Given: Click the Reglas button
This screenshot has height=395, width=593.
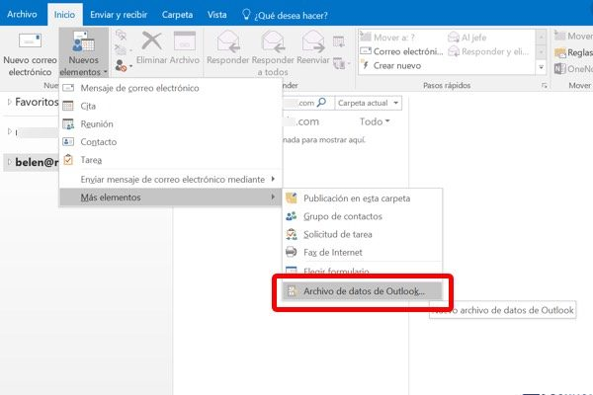Looking at the screenshot, I should (x=573, y=53).
